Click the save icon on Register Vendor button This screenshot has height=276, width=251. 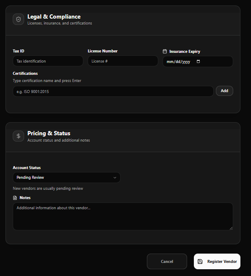200,261
